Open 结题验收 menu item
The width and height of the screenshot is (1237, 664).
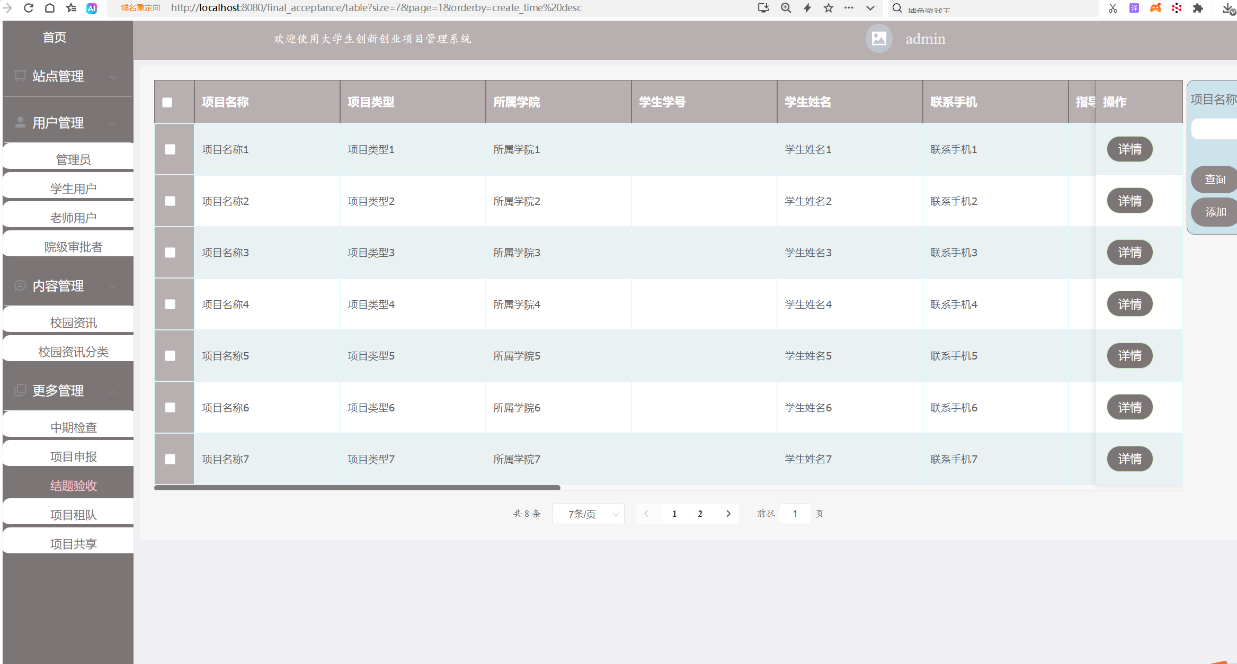click(x=68, y=485)
